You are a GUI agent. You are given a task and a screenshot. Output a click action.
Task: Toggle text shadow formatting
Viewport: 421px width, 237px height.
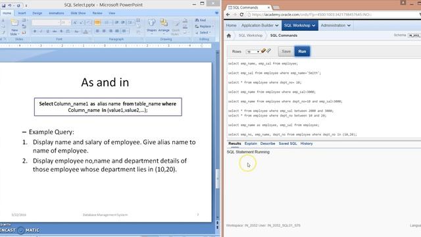pyautogui.click(x=61, y=32)
